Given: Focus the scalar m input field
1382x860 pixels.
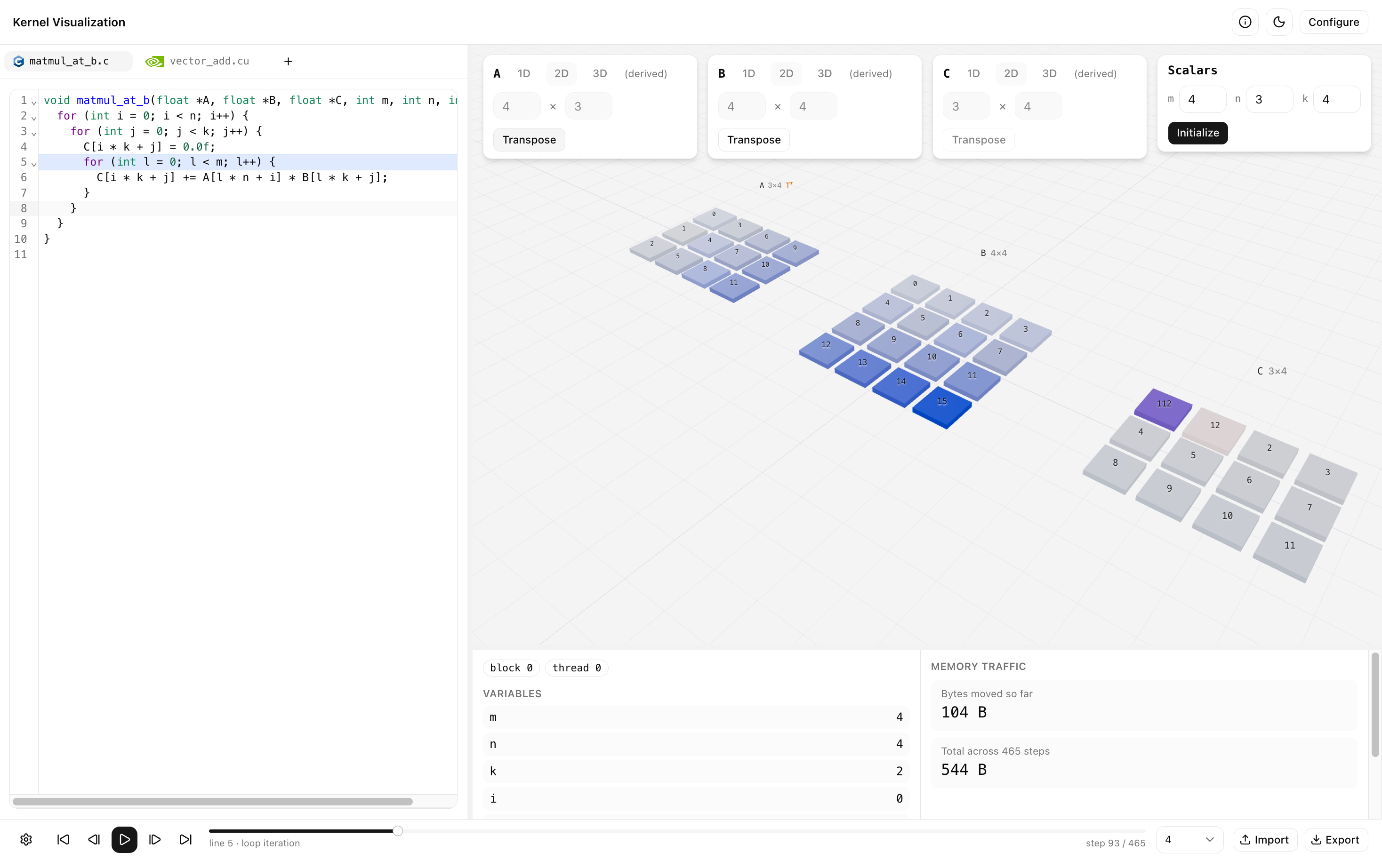Looking at the screenshot, I should 1202,100.
